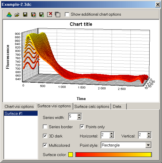Screen dimensions: 162x163
Task: Click the red X delete icon
Action: [x=49, y=14]
